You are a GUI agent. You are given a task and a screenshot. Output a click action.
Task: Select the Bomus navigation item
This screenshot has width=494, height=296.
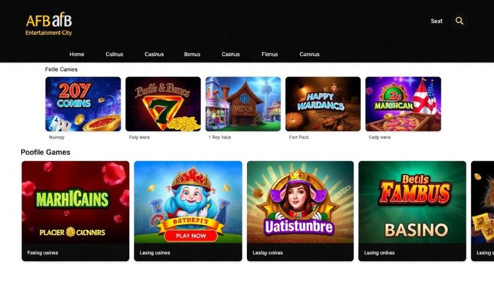[192, 54]
